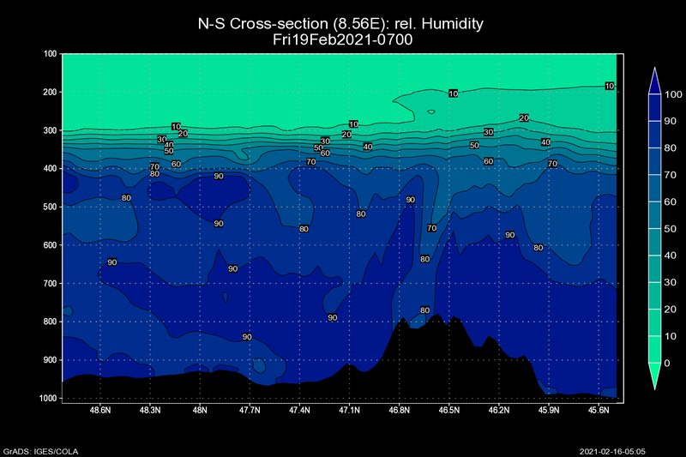Click the latitude label '46.8N'

pyautogui.click(x=399, y=410)
